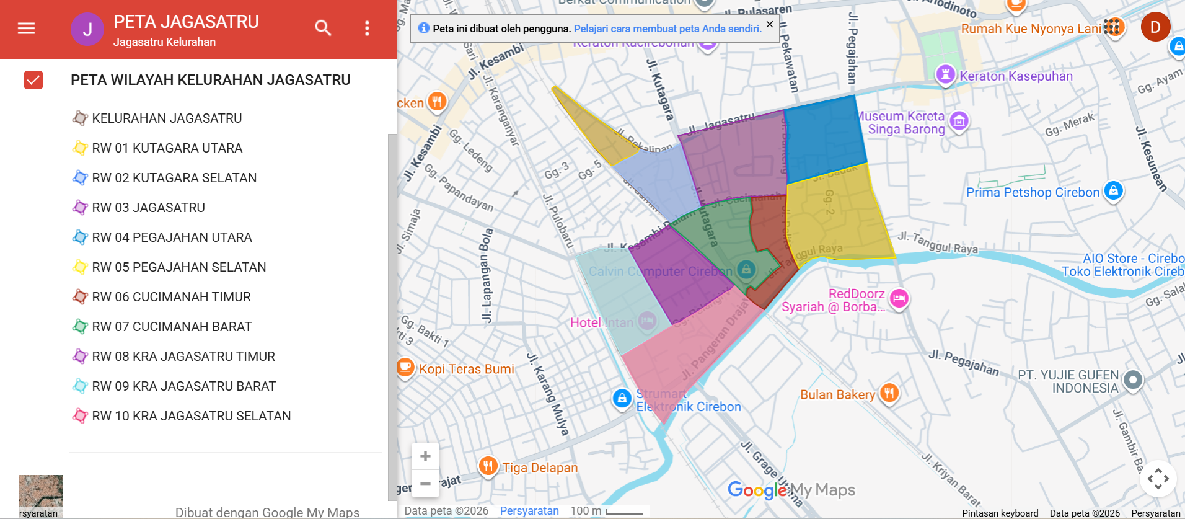Click the PETA JAGASATRU map title
Image resolution: width=1185 pixels, height=519 pixels.
tap(186, 22)
